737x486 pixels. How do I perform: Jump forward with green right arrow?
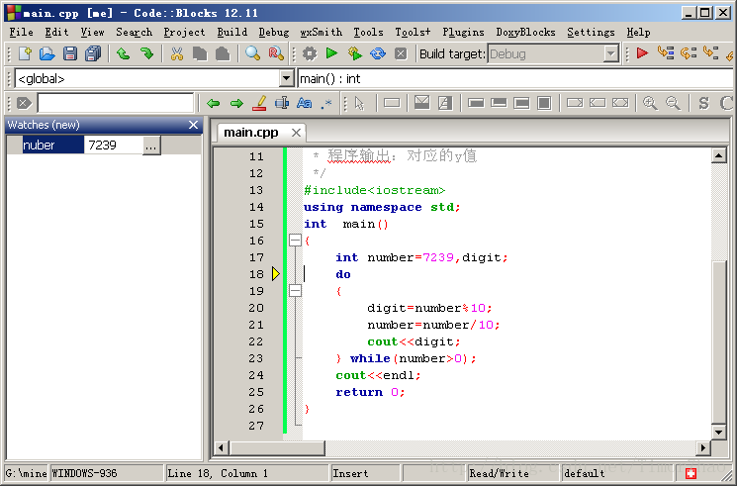click(236, 103)
